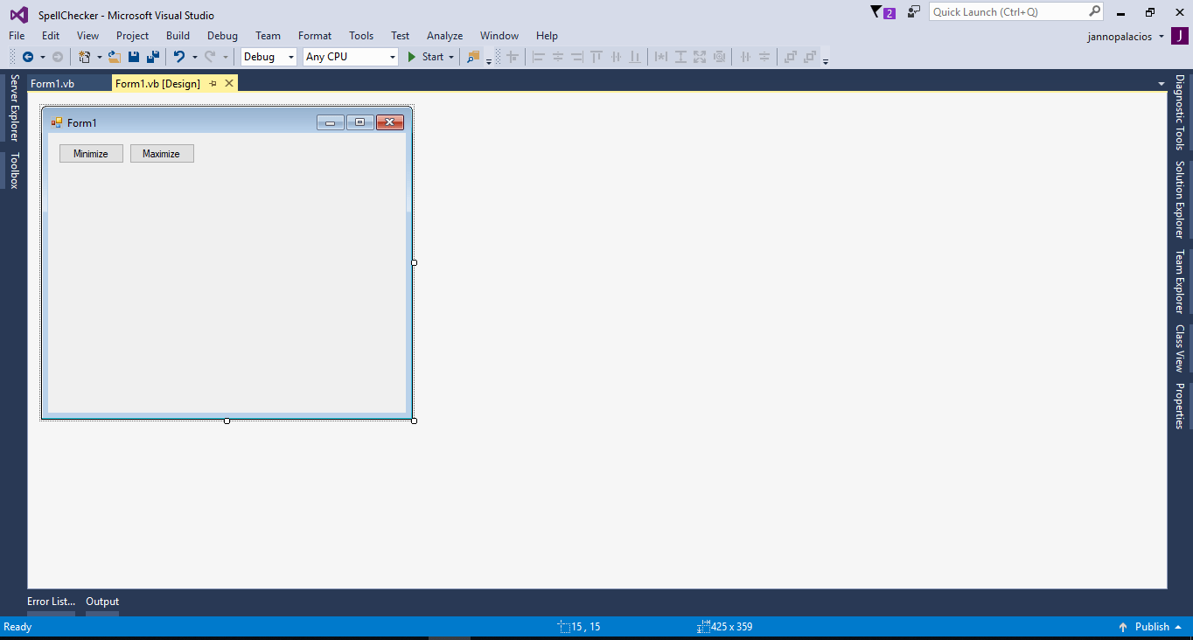
Task: Click the Align Bottoms layout icon
Action: point(635,57)
